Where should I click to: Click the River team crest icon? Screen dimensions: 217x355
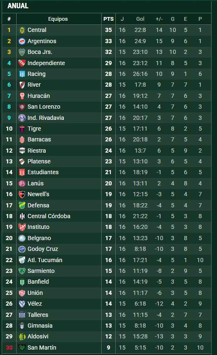click(22, 85)
